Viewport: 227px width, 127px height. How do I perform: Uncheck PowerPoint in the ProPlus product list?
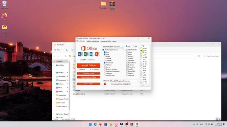[x=105, y=63]
